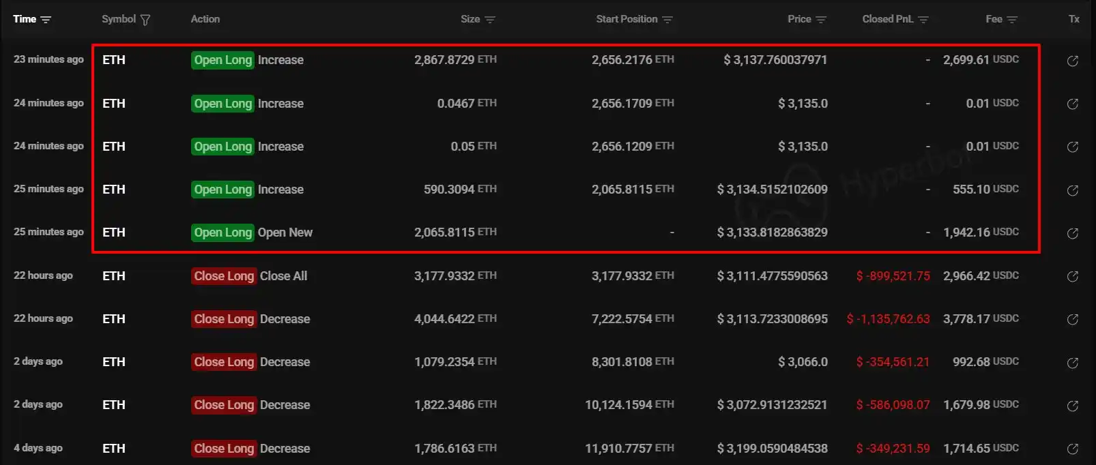Open transaction link for 2,065.8115 ETH Open New row
1096x465 pixels.
[1072, 233]
